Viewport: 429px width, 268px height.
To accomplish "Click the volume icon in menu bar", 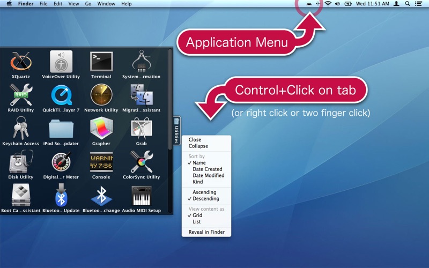I will pos(337,4).
